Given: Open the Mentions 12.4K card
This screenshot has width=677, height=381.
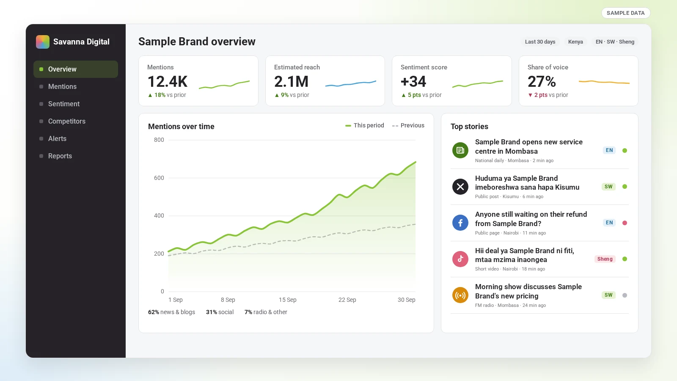Looking at the screenshot, I should point(198,81).
